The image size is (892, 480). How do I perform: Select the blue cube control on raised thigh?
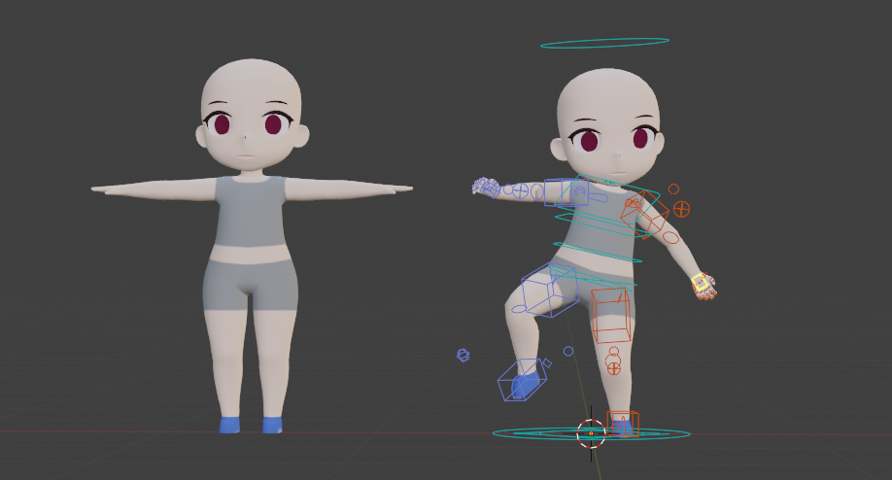coord(550,290)
